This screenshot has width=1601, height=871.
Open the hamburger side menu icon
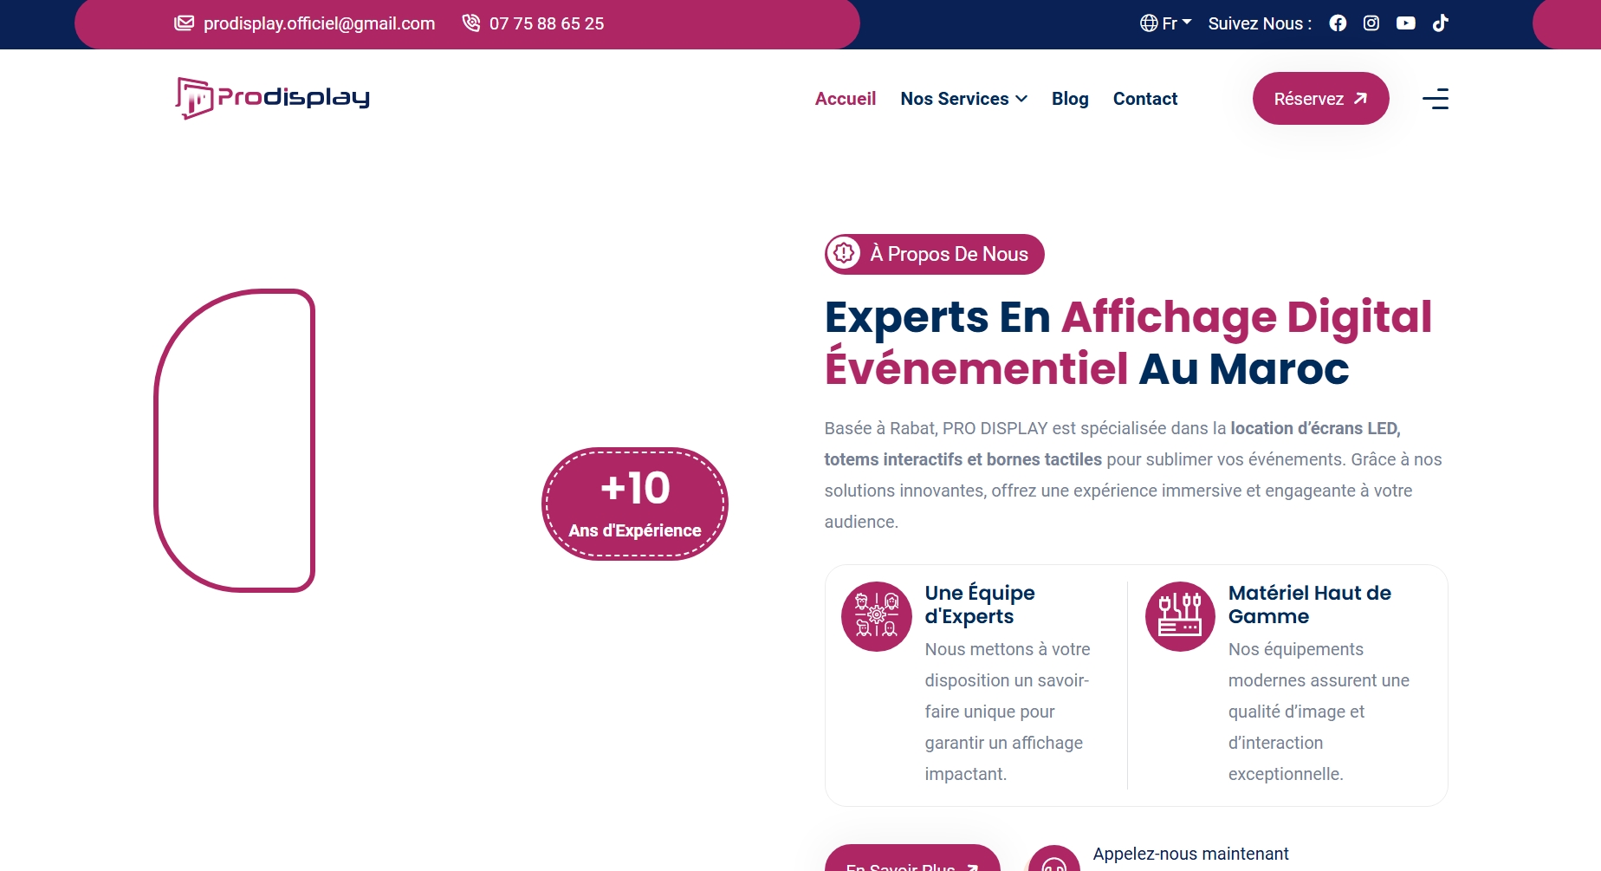click(x=1436, y=99)
